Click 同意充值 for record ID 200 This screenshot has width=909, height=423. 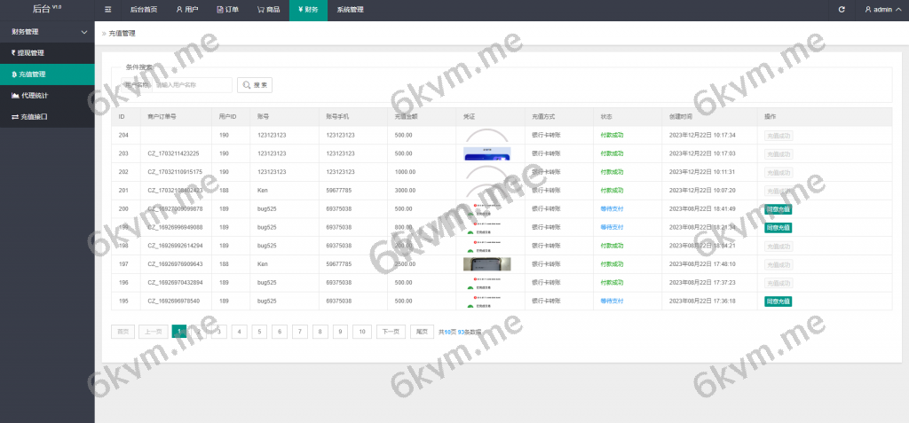[778, 208]
